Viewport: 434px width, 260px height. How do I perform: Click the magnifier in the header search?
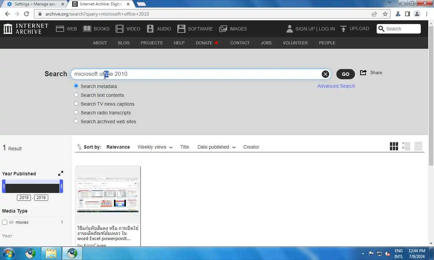(x=381, y=29)
